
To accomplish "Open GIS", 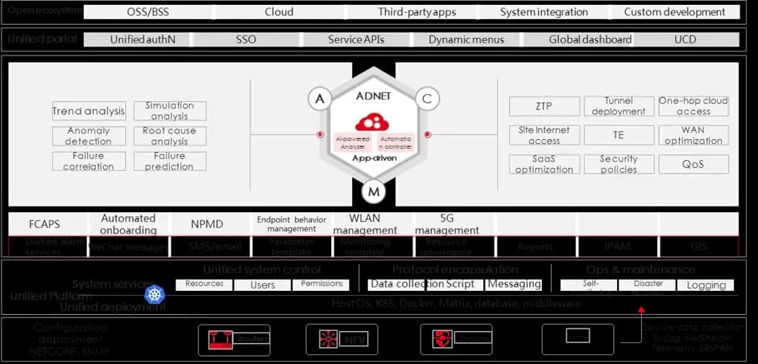I will 698,247.
